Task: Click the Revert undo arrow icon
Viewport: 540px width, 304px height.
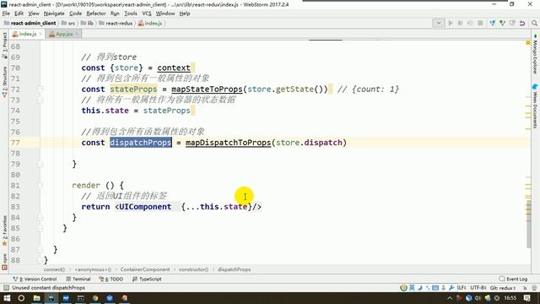Action: pyautogui.click(x=522, y=23)
